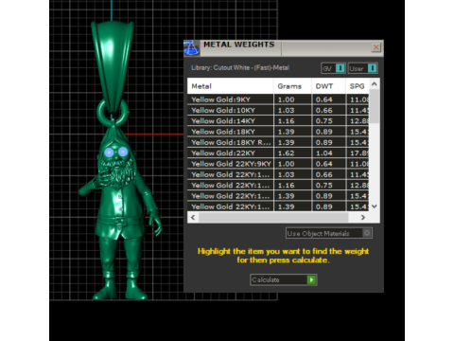The image size is (454, 341).
Task: Select the pendant bail in viewport
Action: 113,66
